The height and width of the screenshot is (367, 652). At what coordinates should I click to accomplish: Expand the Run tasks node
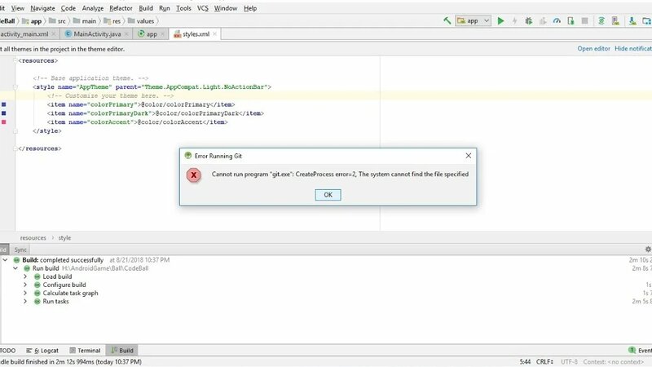25,302
